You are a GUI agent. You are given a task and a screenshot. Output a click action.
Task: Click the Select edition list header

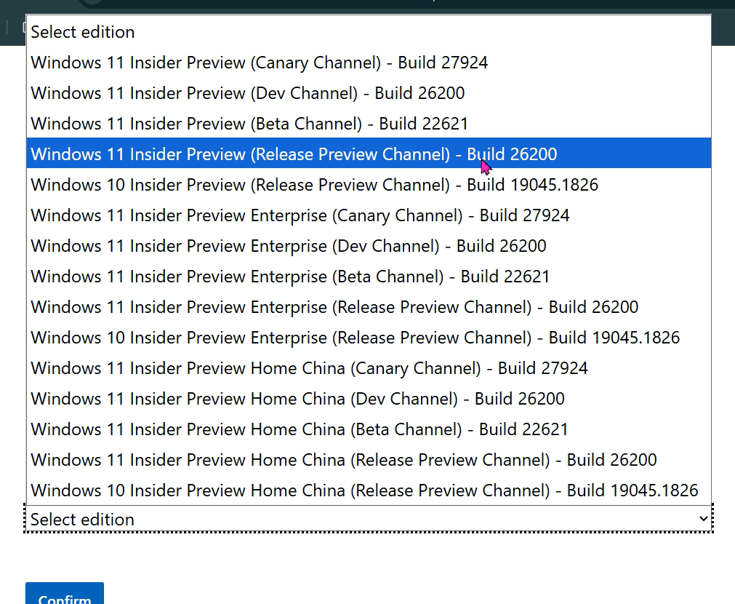pos(82,32)
